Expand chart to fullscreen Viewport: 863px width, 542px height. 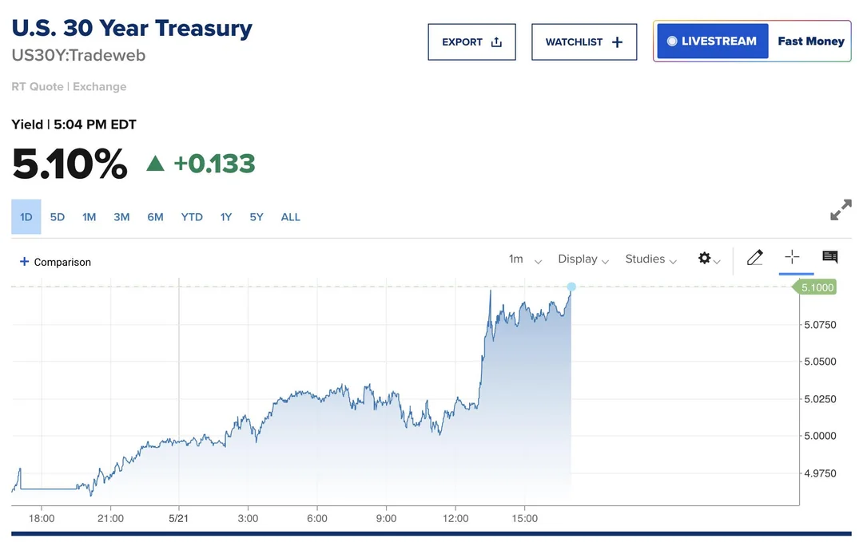click(841, 211)
